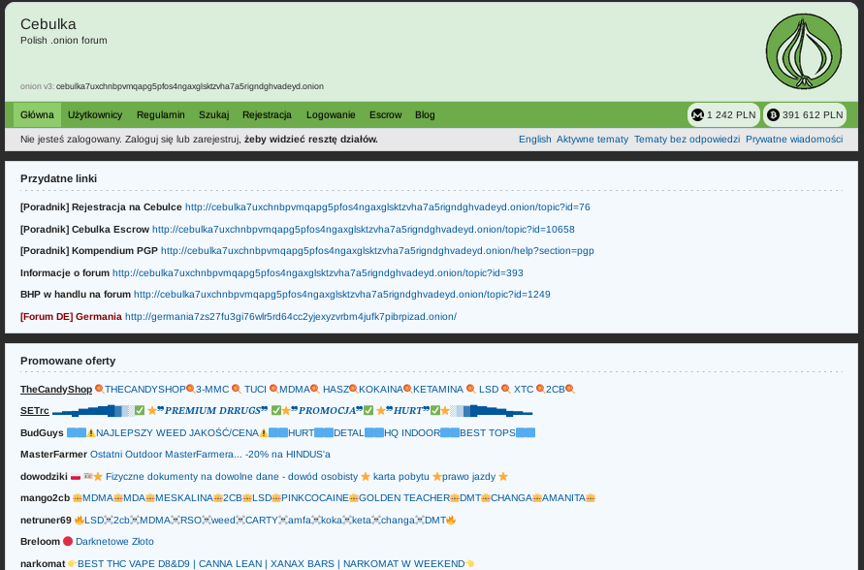Click the Przydatne linki heading
The width and height of the screenshot is (864, 570).
click(58, 178)
